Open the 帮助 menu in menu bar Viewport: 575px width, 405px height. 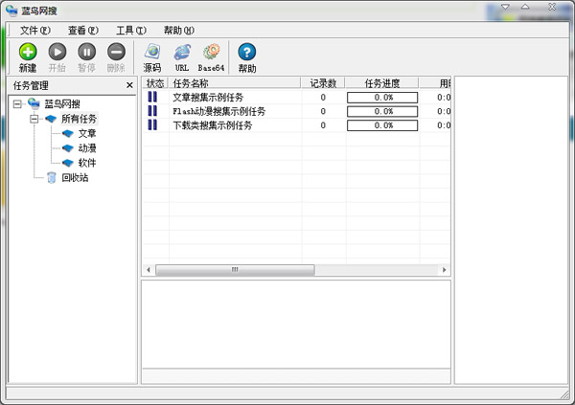[x=179, y=30]
